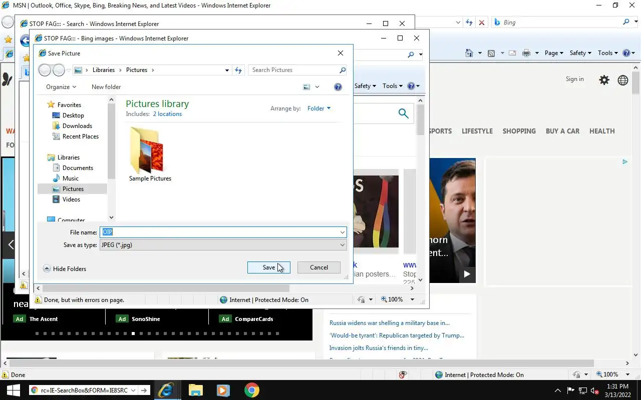Open the view options dropdown arrow
641x400 pixels.
pyautogui.click(x=317, y=87)
